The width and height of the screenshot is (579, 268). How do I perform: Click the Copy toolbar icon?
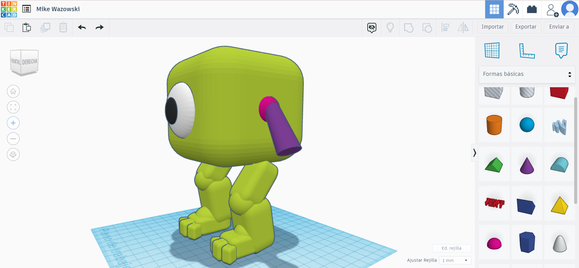tap(9, 27)
